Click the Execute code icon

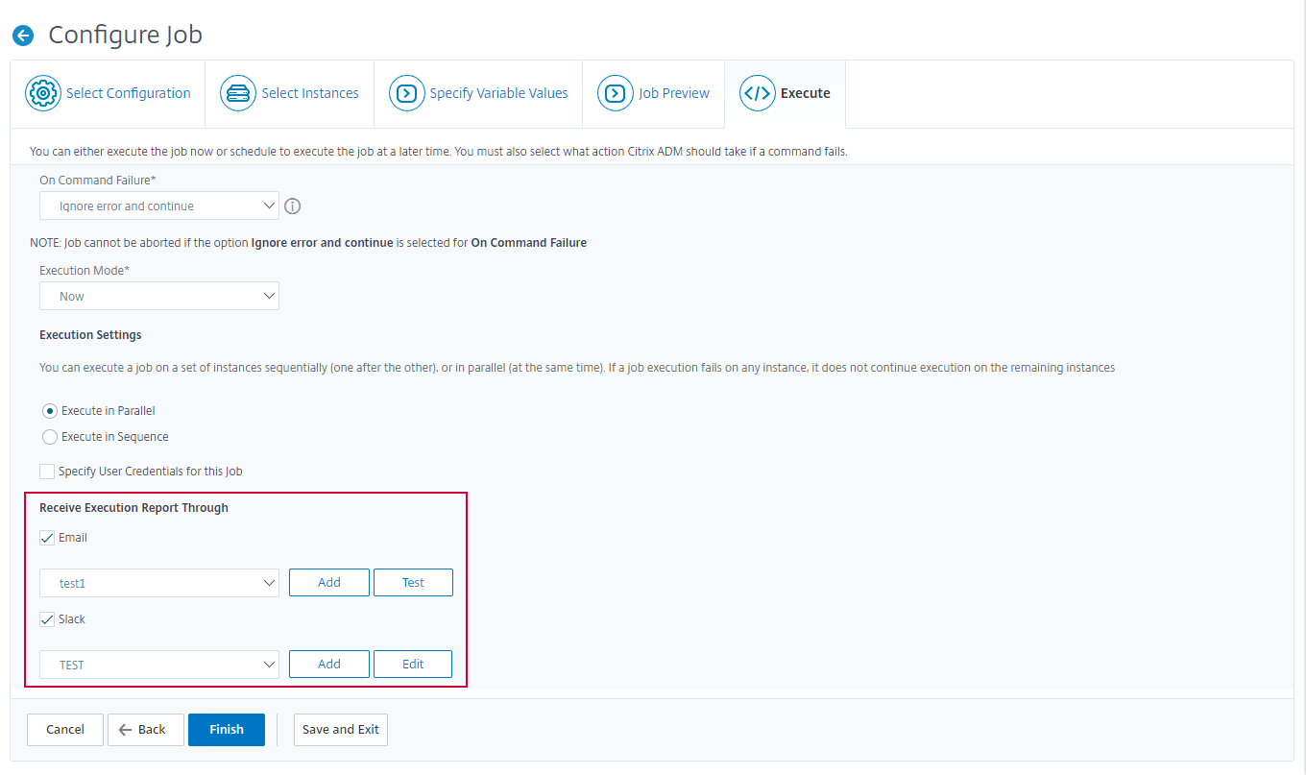tap(757, 93)
